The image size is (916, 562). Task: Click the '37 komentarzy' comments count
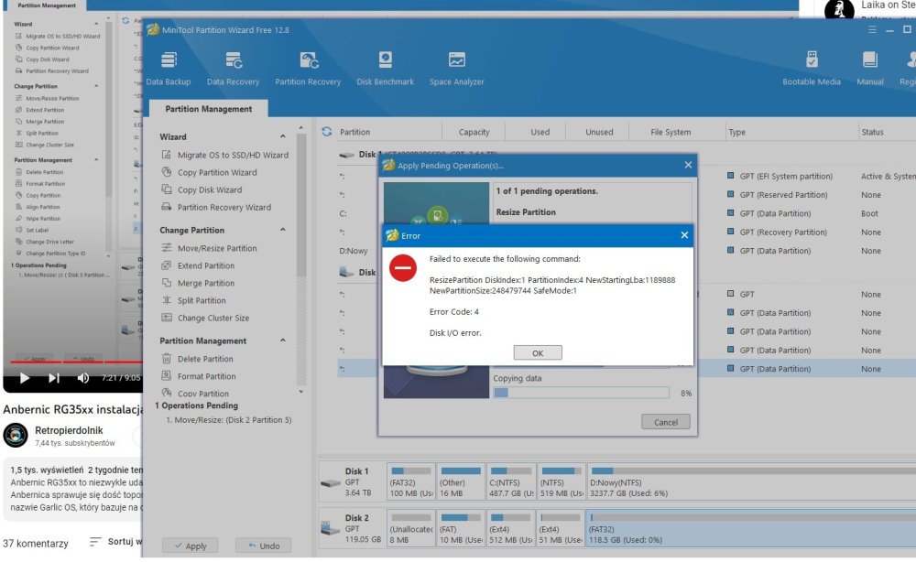tap(36, 544)
